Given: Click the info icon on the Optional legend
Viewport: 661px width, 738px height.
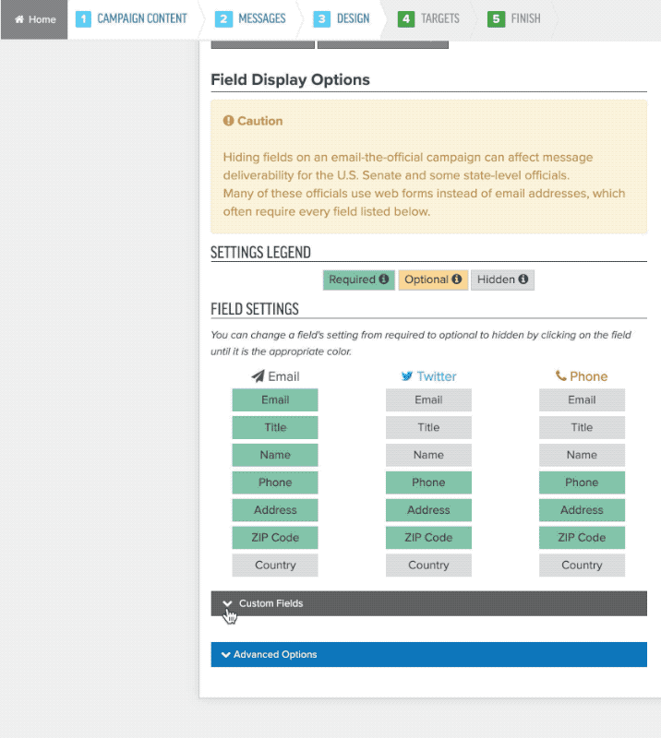Looking at the screenshot, I should (x=454, y=279).
